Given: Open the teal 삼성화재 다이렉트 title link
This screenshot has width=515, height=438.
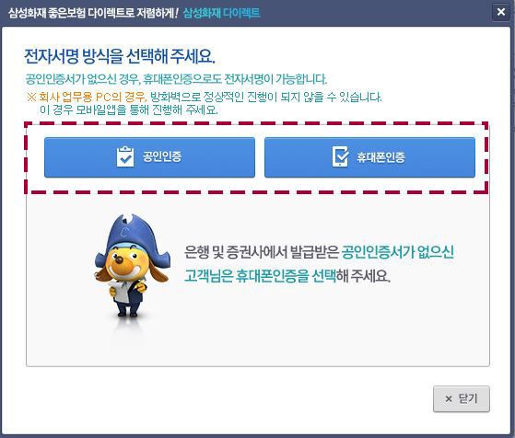Looking at the screenshot, I should 222,13.
